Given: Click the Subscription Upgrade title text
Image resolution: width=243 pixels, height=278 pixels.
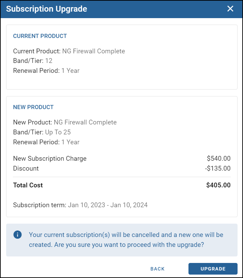Looking at the screenshot, I should 46,9.
